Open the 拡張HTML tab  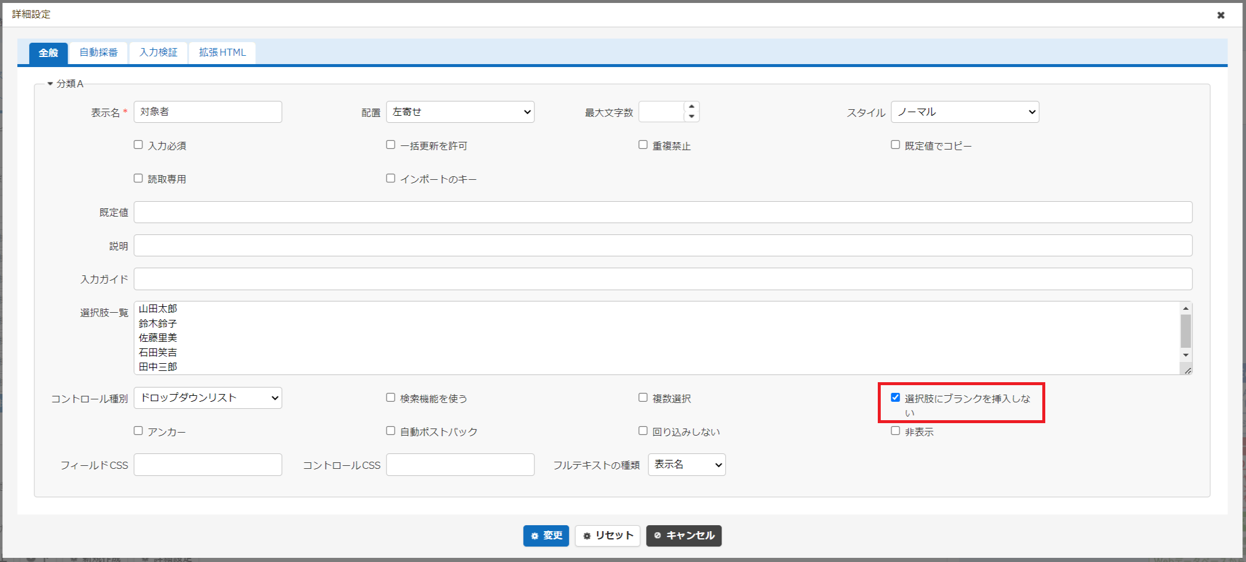222,52
